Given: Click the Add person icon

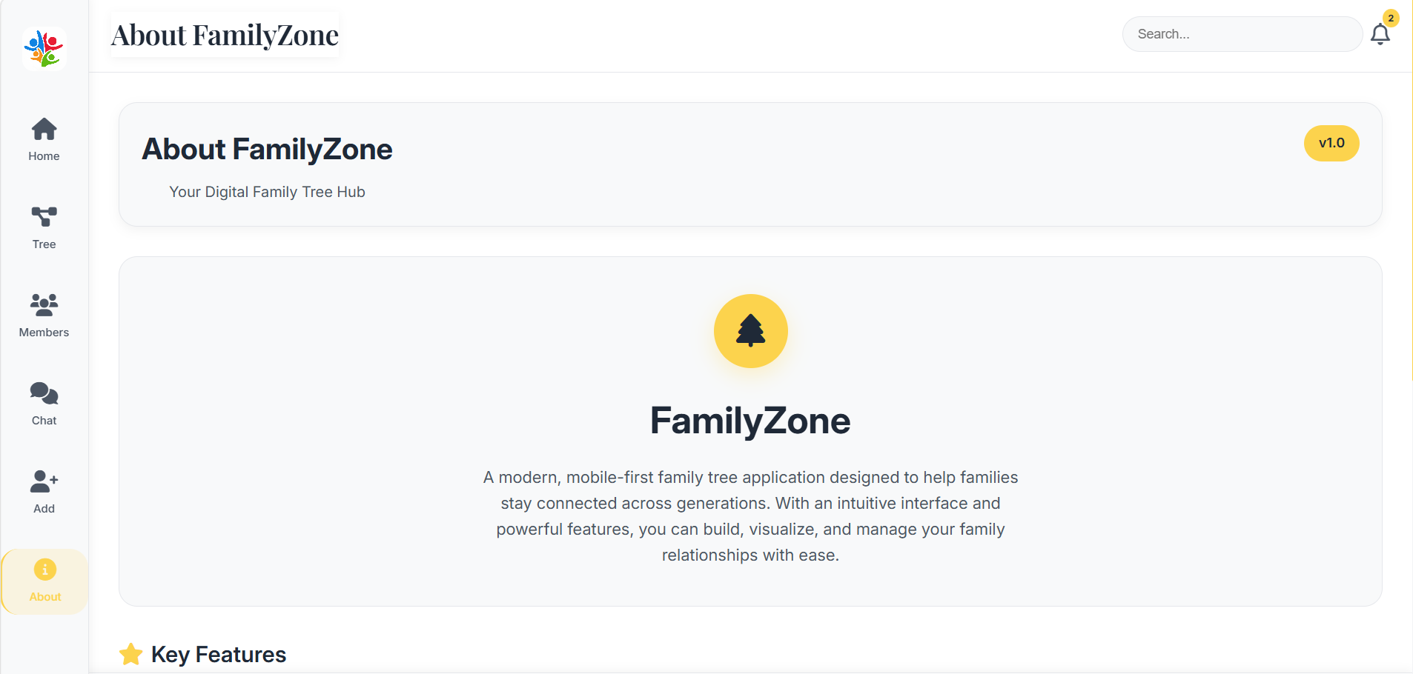Looking at the screenshot, I should pyautogui.click(x=44, y=481).
